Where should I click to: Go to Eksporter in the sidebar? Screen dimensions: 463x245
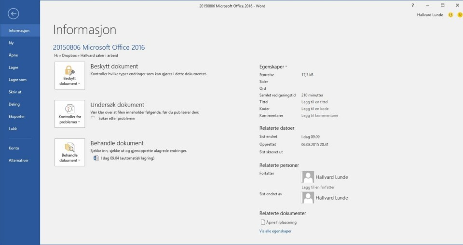[x=16, y=116]
